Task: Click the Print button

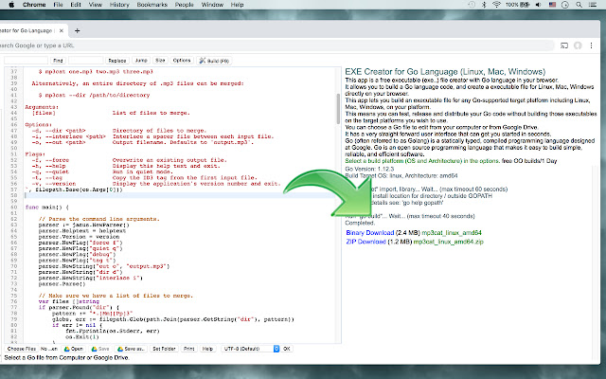Action: [189, 349]
